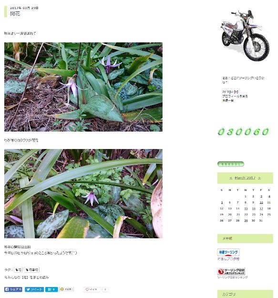Enlarge the first katakuri flower photo

pyautogui.click(x=83, y=87)
